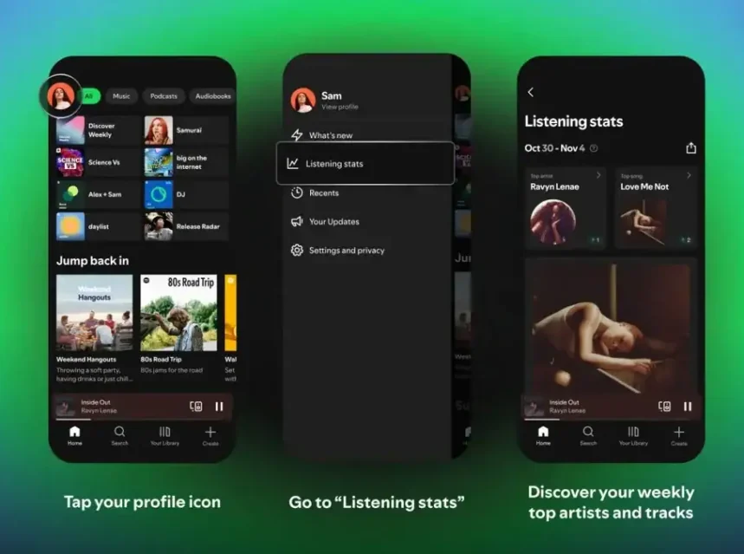
Task: Pause playback on the left phone
Action: click(x=219, y=407)
